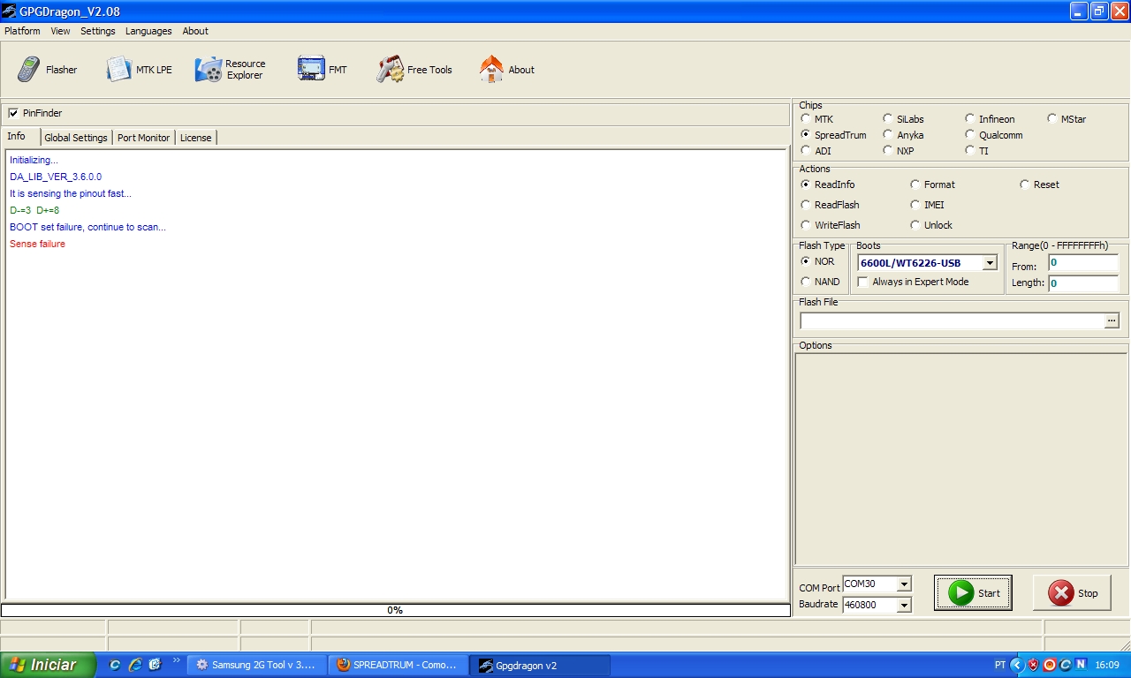
Task: Click the third quick launch icon
Action: pyautogui.click(x=155, y=665)
